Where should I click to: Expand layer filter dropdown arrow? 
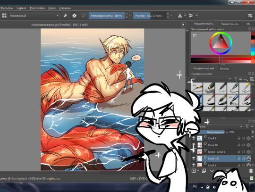point(252,126)
